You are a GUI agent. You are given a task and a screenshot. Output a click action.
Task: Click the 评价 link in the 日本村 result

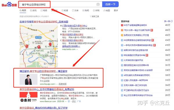coord(74,101)
